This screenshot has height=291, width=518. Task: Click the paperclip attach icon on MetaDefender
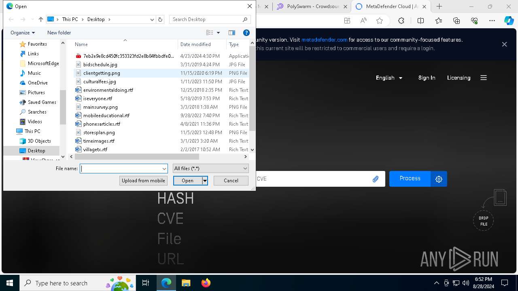click(376, 179)
